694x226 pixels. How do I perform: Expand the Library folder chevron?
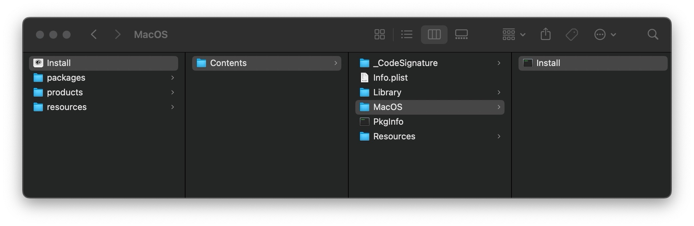coord(499,92)
